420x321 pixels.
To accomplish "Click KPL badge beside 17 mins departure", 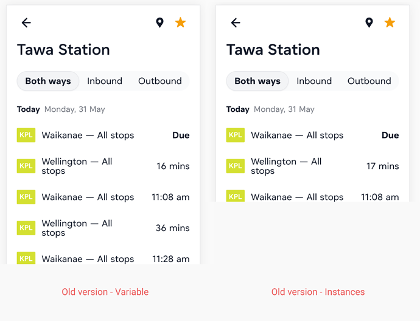I will click(236, 166).
